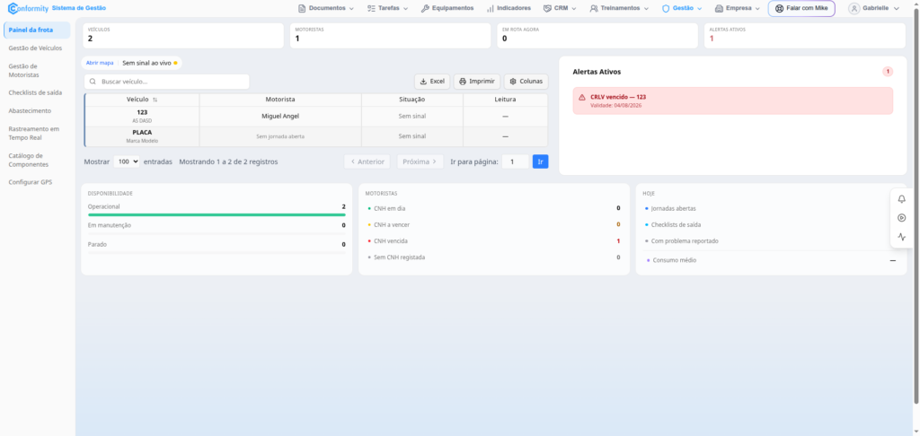Select Painel da frota sidebar item
Image resolution: width=920 pixels, height=436 pixels.
click(37, 30)
